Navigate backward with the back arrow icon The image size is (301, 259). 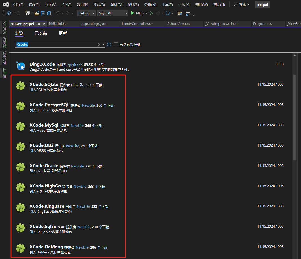9,13
